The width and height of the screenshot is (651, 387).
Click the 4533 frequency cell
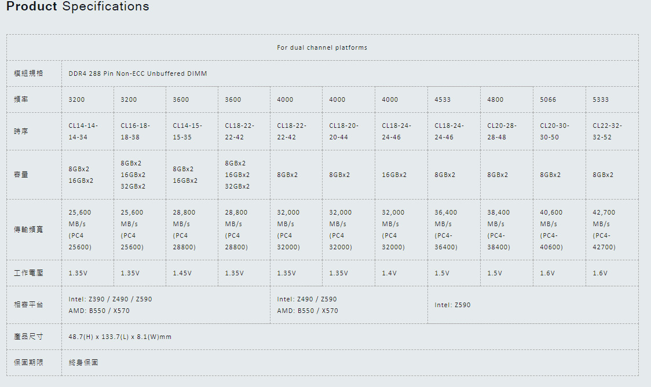[442, 99]
